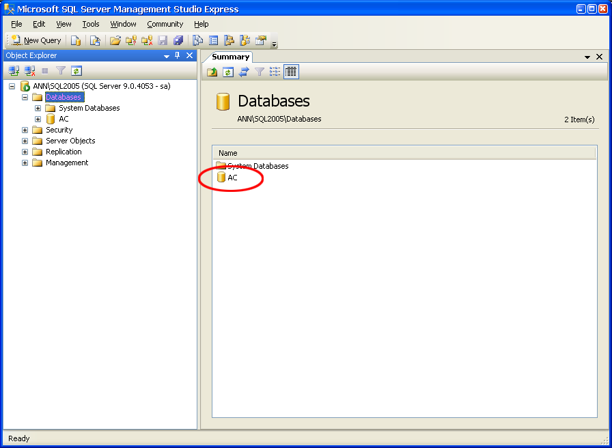Click the toolbar icon with red question mark
This screenshot has height=448, width=612.
click(131, 40)
